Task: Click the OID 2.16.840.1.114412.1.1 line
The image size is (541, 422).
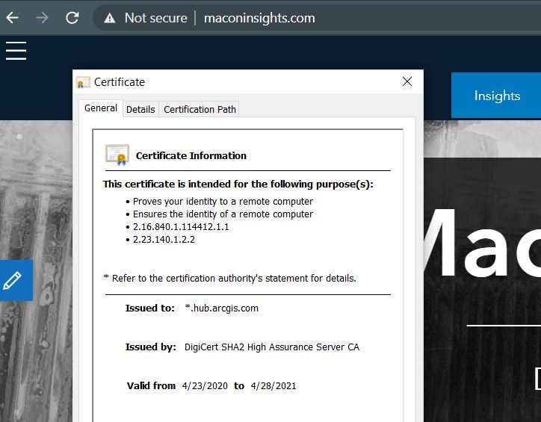Action: (181, 227)
